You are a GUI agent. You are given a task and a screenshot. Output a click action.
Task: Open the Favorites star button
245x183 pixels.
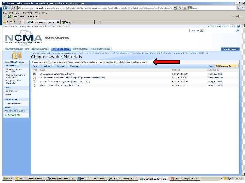point(9,22)
